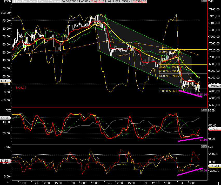Click the XXP axis label at top right
Image resolution: width=221 pixels, height=185 pixels.
click(x=210, y=1)
